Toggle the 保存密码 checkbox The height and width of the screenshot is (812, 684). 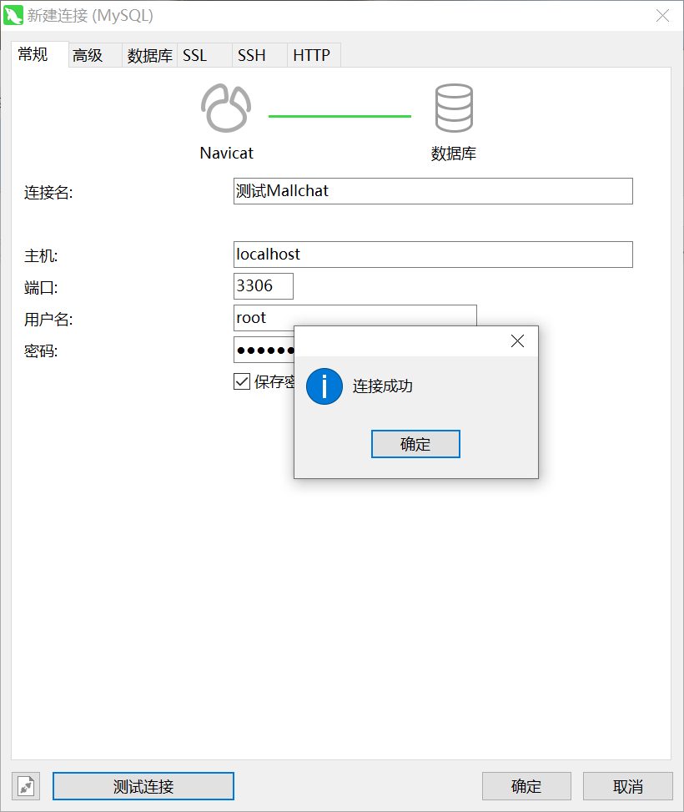242,381
